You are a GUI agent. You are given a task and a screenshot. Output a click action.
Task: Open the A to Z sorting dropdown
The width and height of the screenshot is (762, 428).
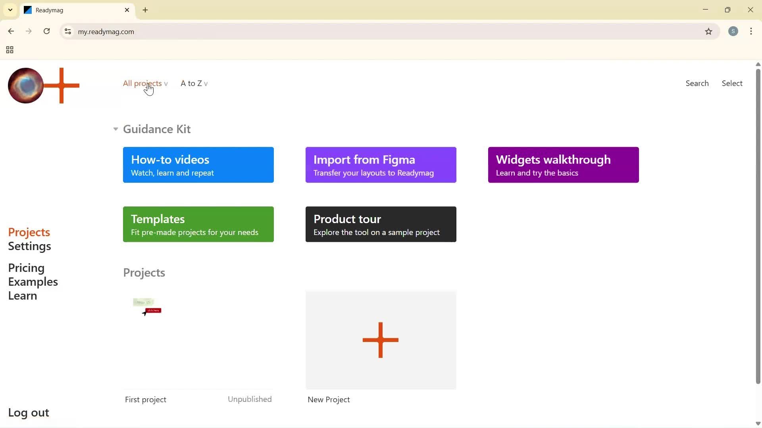click(194, 83)
